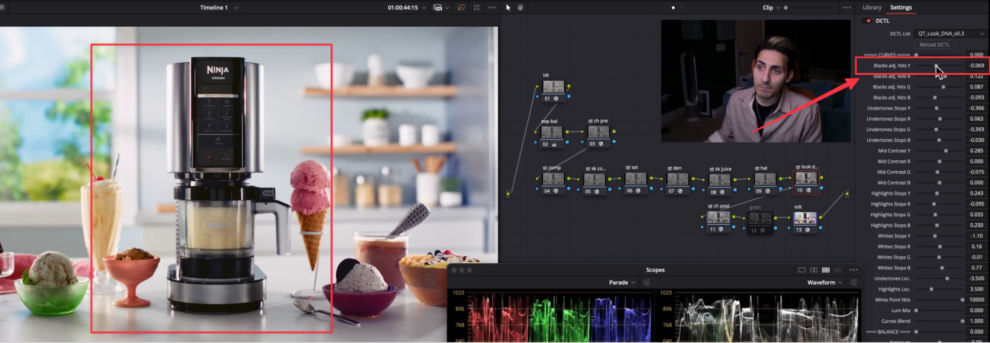Open the viewer three-dot options menu
990x343 pixels.
pyautogui.click(x=492, y=7)
